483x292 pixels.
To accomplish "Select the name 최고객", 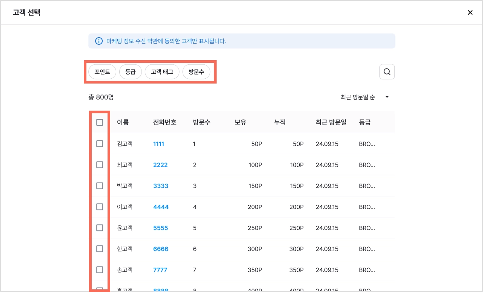I will pyautogui.click(x=125, y=165).
